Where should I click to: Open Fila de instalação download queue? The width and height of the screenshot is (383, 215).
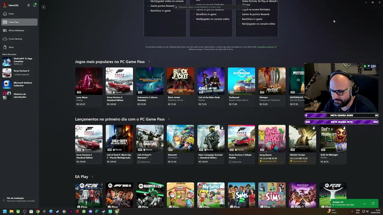(x=19, y=199)
